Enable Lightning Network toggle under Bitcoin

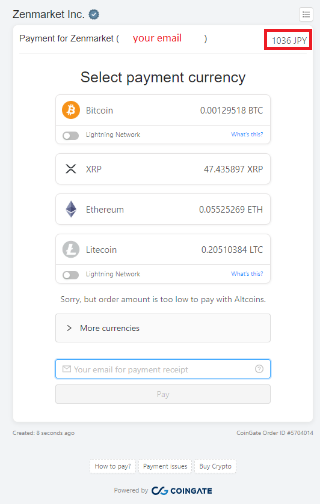coord(71,136)
